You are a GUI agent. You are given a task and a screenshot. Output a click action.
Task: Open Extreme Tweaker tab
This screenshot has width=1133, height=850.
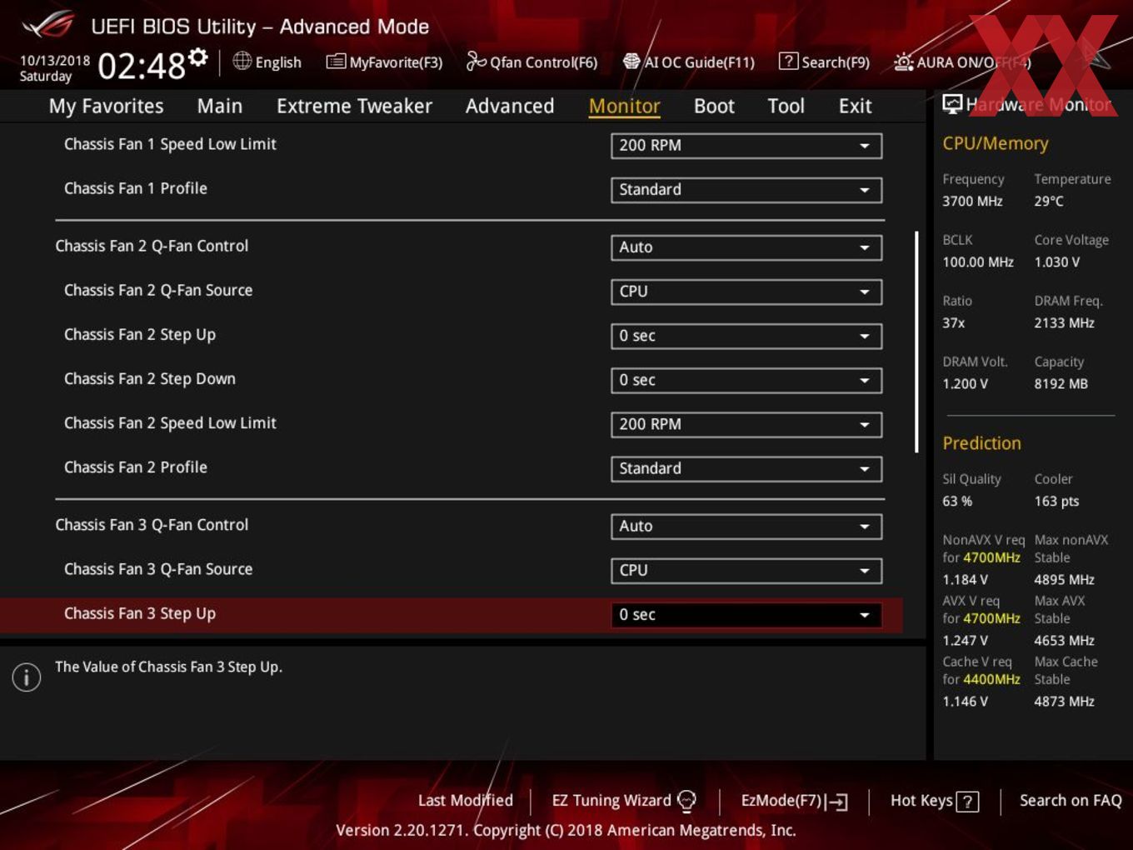[354, 106]
